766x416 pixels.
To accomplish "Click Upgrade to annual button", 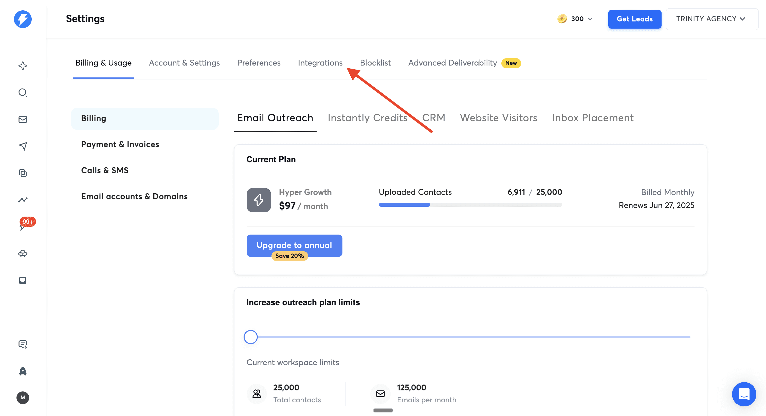I will coord(294,245).
